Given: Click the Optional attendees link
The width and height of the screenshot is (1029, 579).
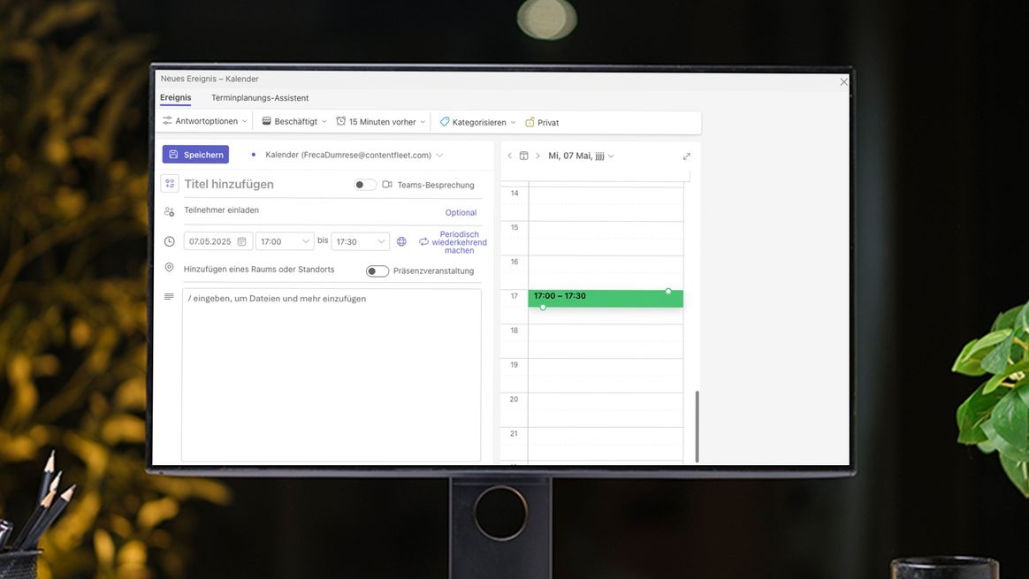Looking at the screenshot, I should click(461, 212).
